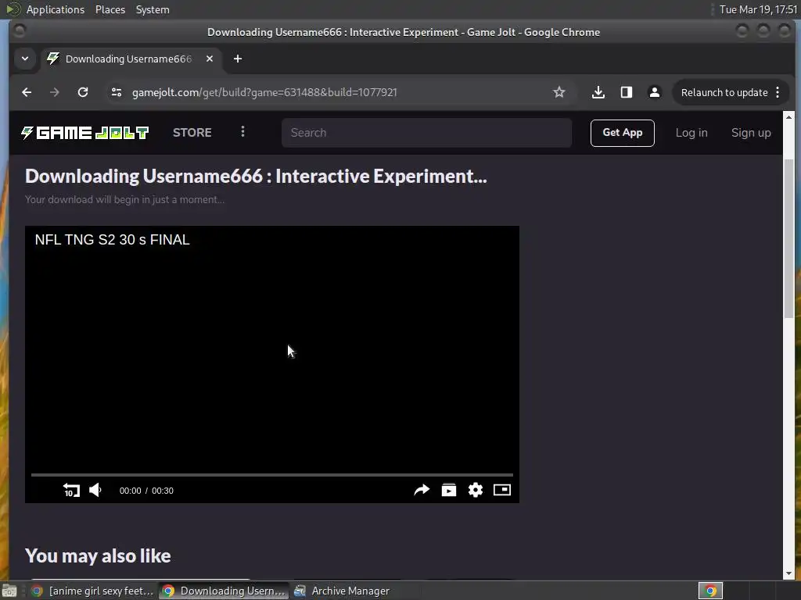Screen dimensions: 801x600
Task: Close the Downloading Username666 tab
Action: pos(210,59)
